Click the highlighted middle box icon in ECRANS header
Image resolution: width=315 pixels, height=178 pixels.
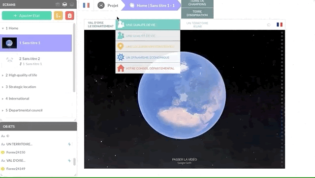tap(64, 4)
